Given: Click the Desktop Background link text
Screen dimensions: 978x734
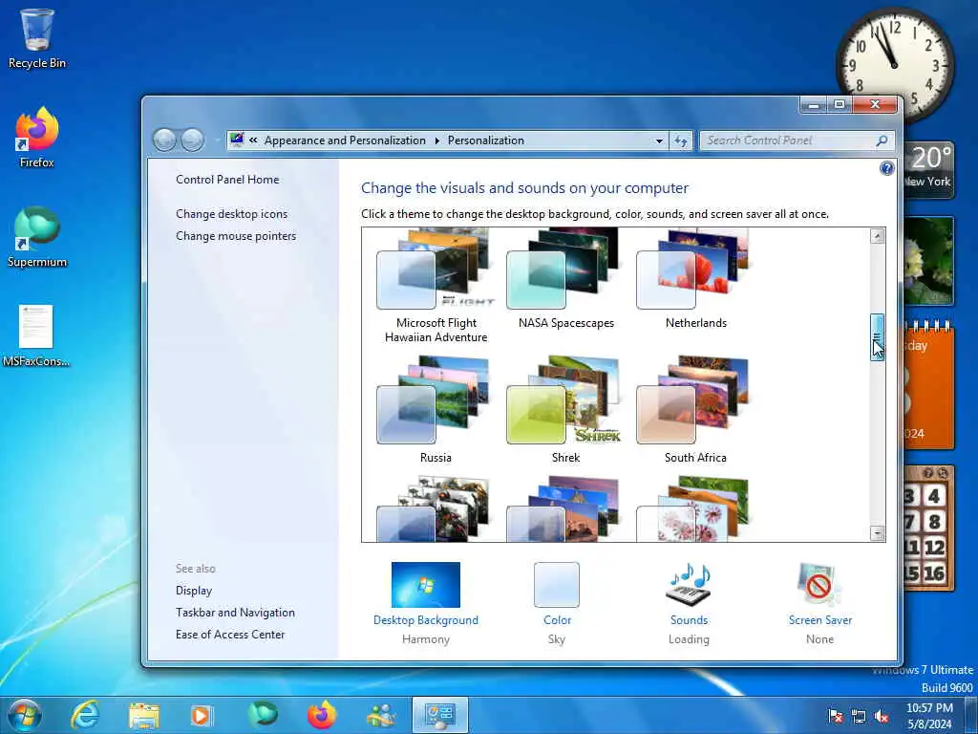Looking at the screenshot, I should tap(425, 619).
